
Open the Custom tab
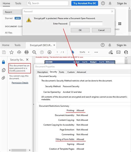pos(71,72)
